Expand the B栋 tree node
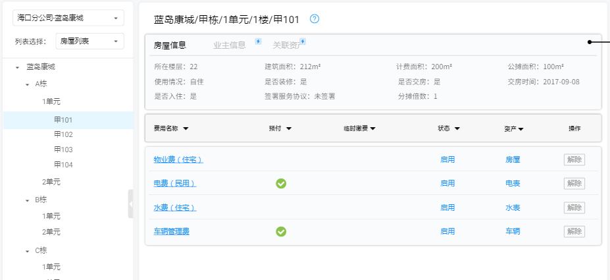The width and height of the screenshot is (610, 280). click(28, 200)
